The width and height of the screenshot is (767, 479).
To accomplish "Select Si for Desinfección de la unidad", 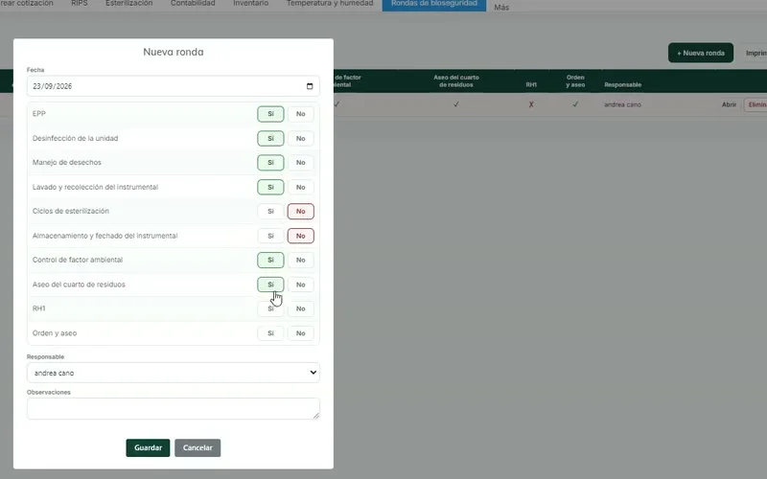I will [270, 138].
